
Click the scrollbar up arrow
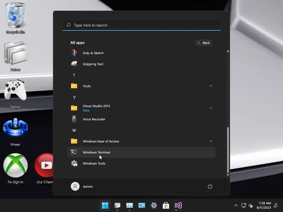(x=228, y=51)
